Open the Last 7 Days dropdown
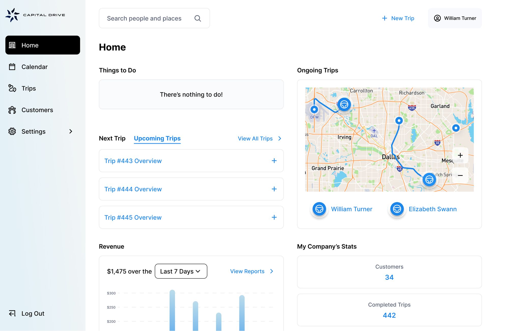 (x=181, y=271)
